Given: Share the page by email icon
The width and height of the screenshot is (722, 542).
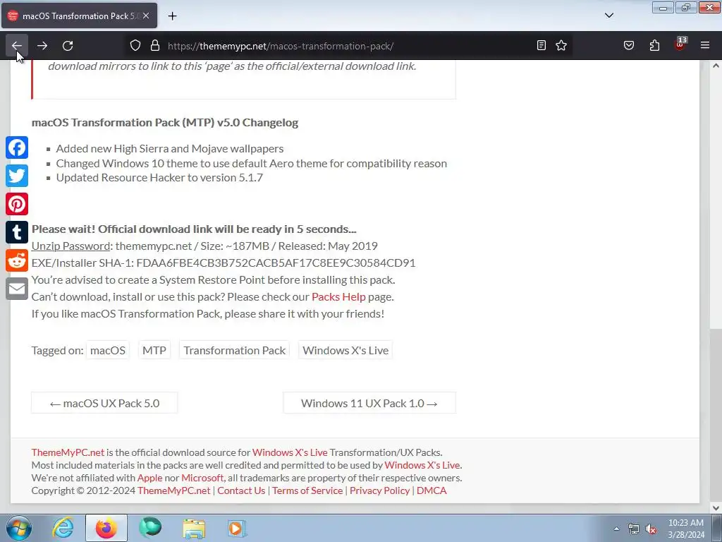Looking at the screenshot, I should pyautogui.click(x=17, y=289).
